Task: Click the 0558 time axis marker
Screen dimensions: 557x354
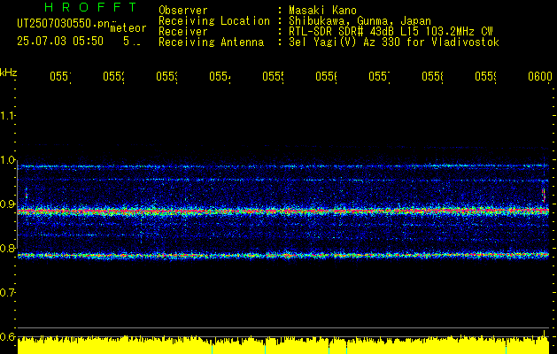Action: 433,77
